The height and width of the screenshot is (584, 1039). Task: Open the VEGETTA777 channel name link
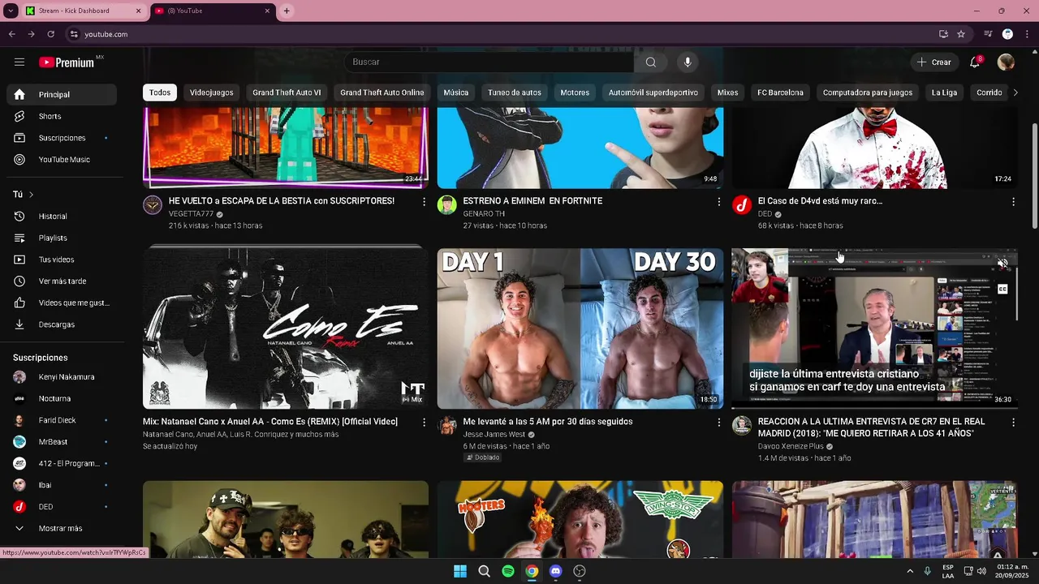191,214
